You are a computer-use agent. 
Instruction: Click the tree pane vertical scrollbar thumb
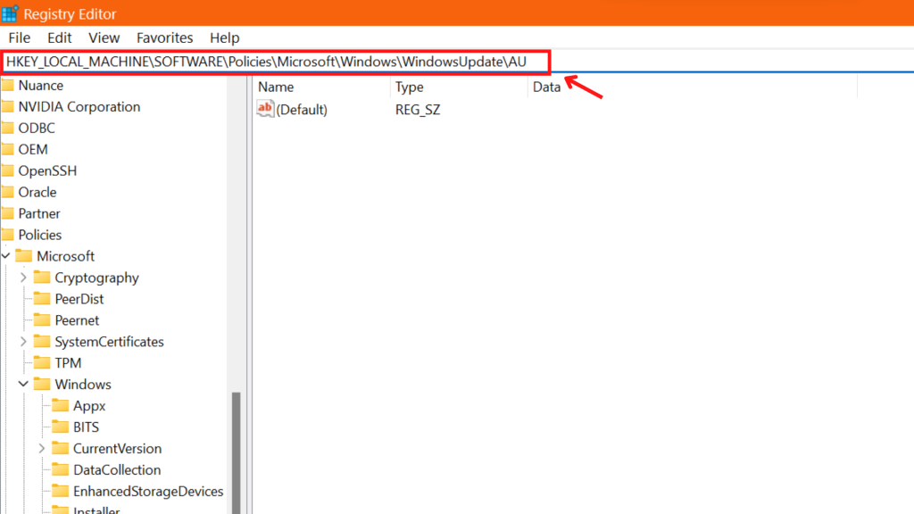point(236,452)
